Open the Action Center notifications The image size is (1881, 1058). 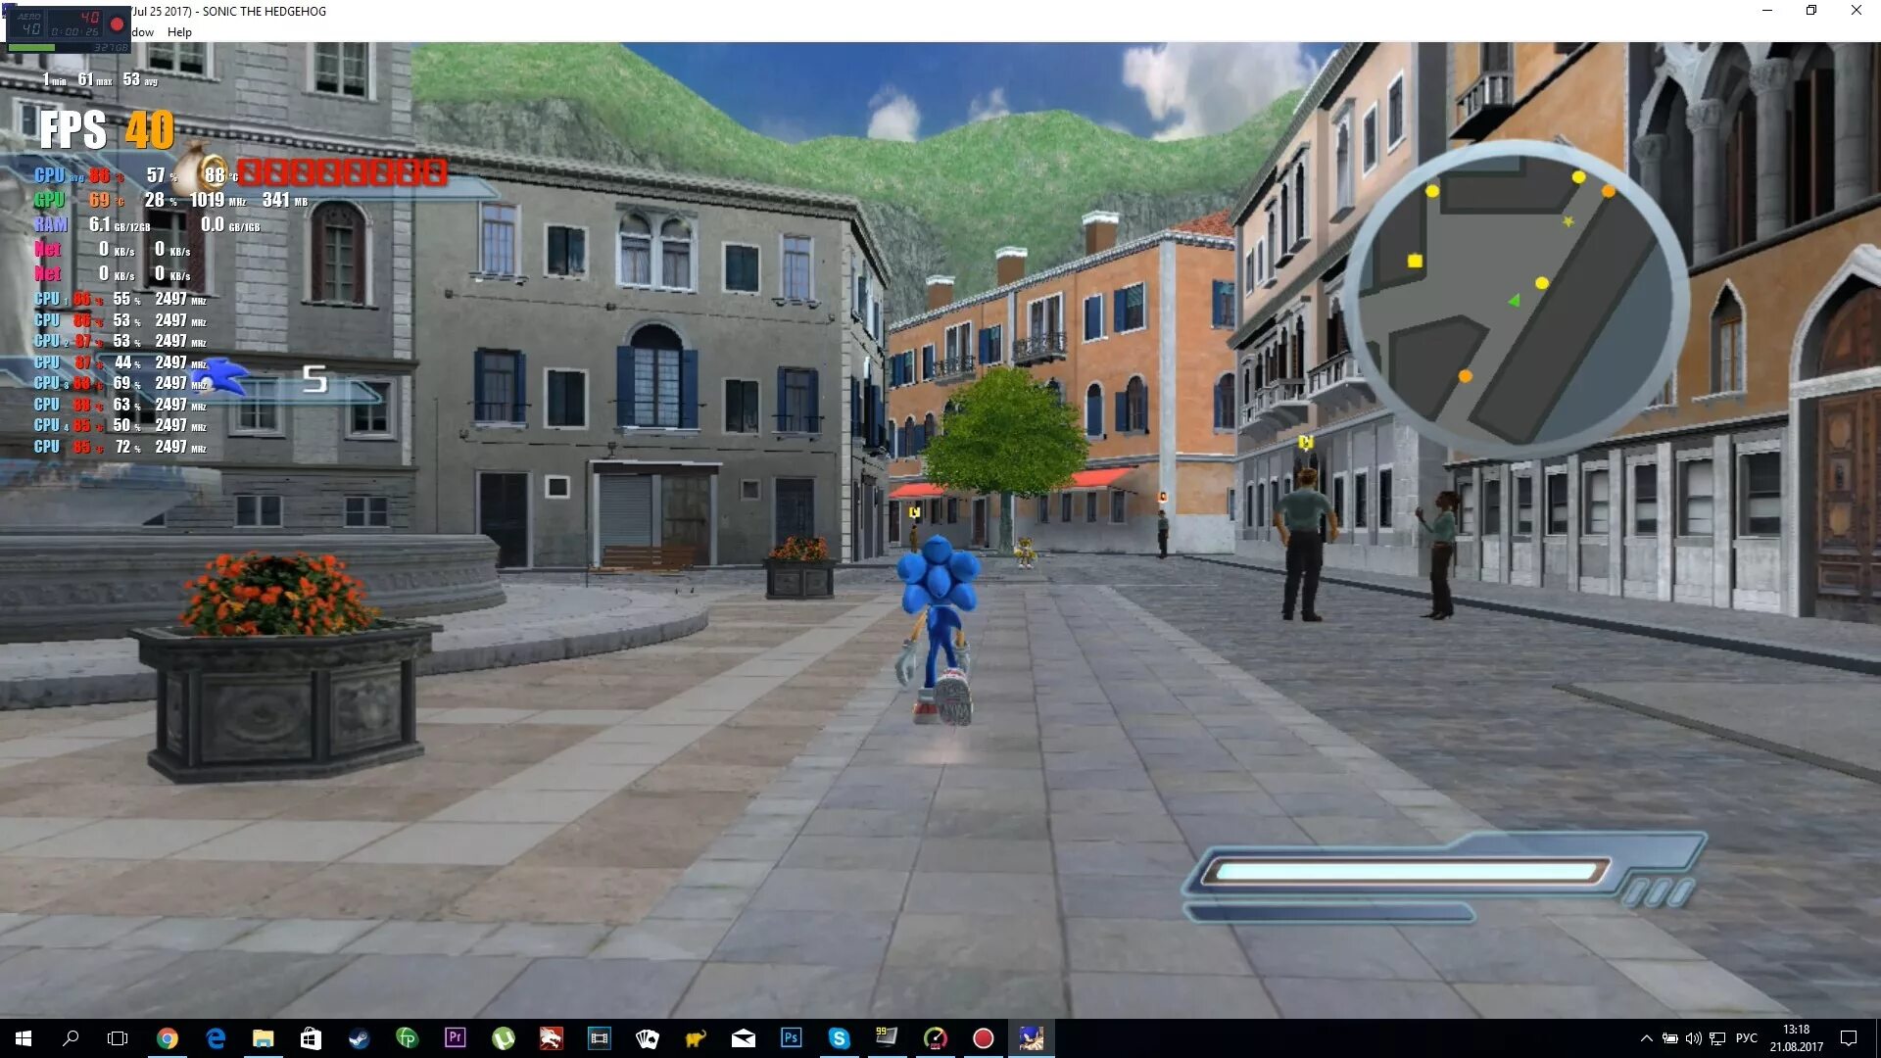pos(1849,1038)
